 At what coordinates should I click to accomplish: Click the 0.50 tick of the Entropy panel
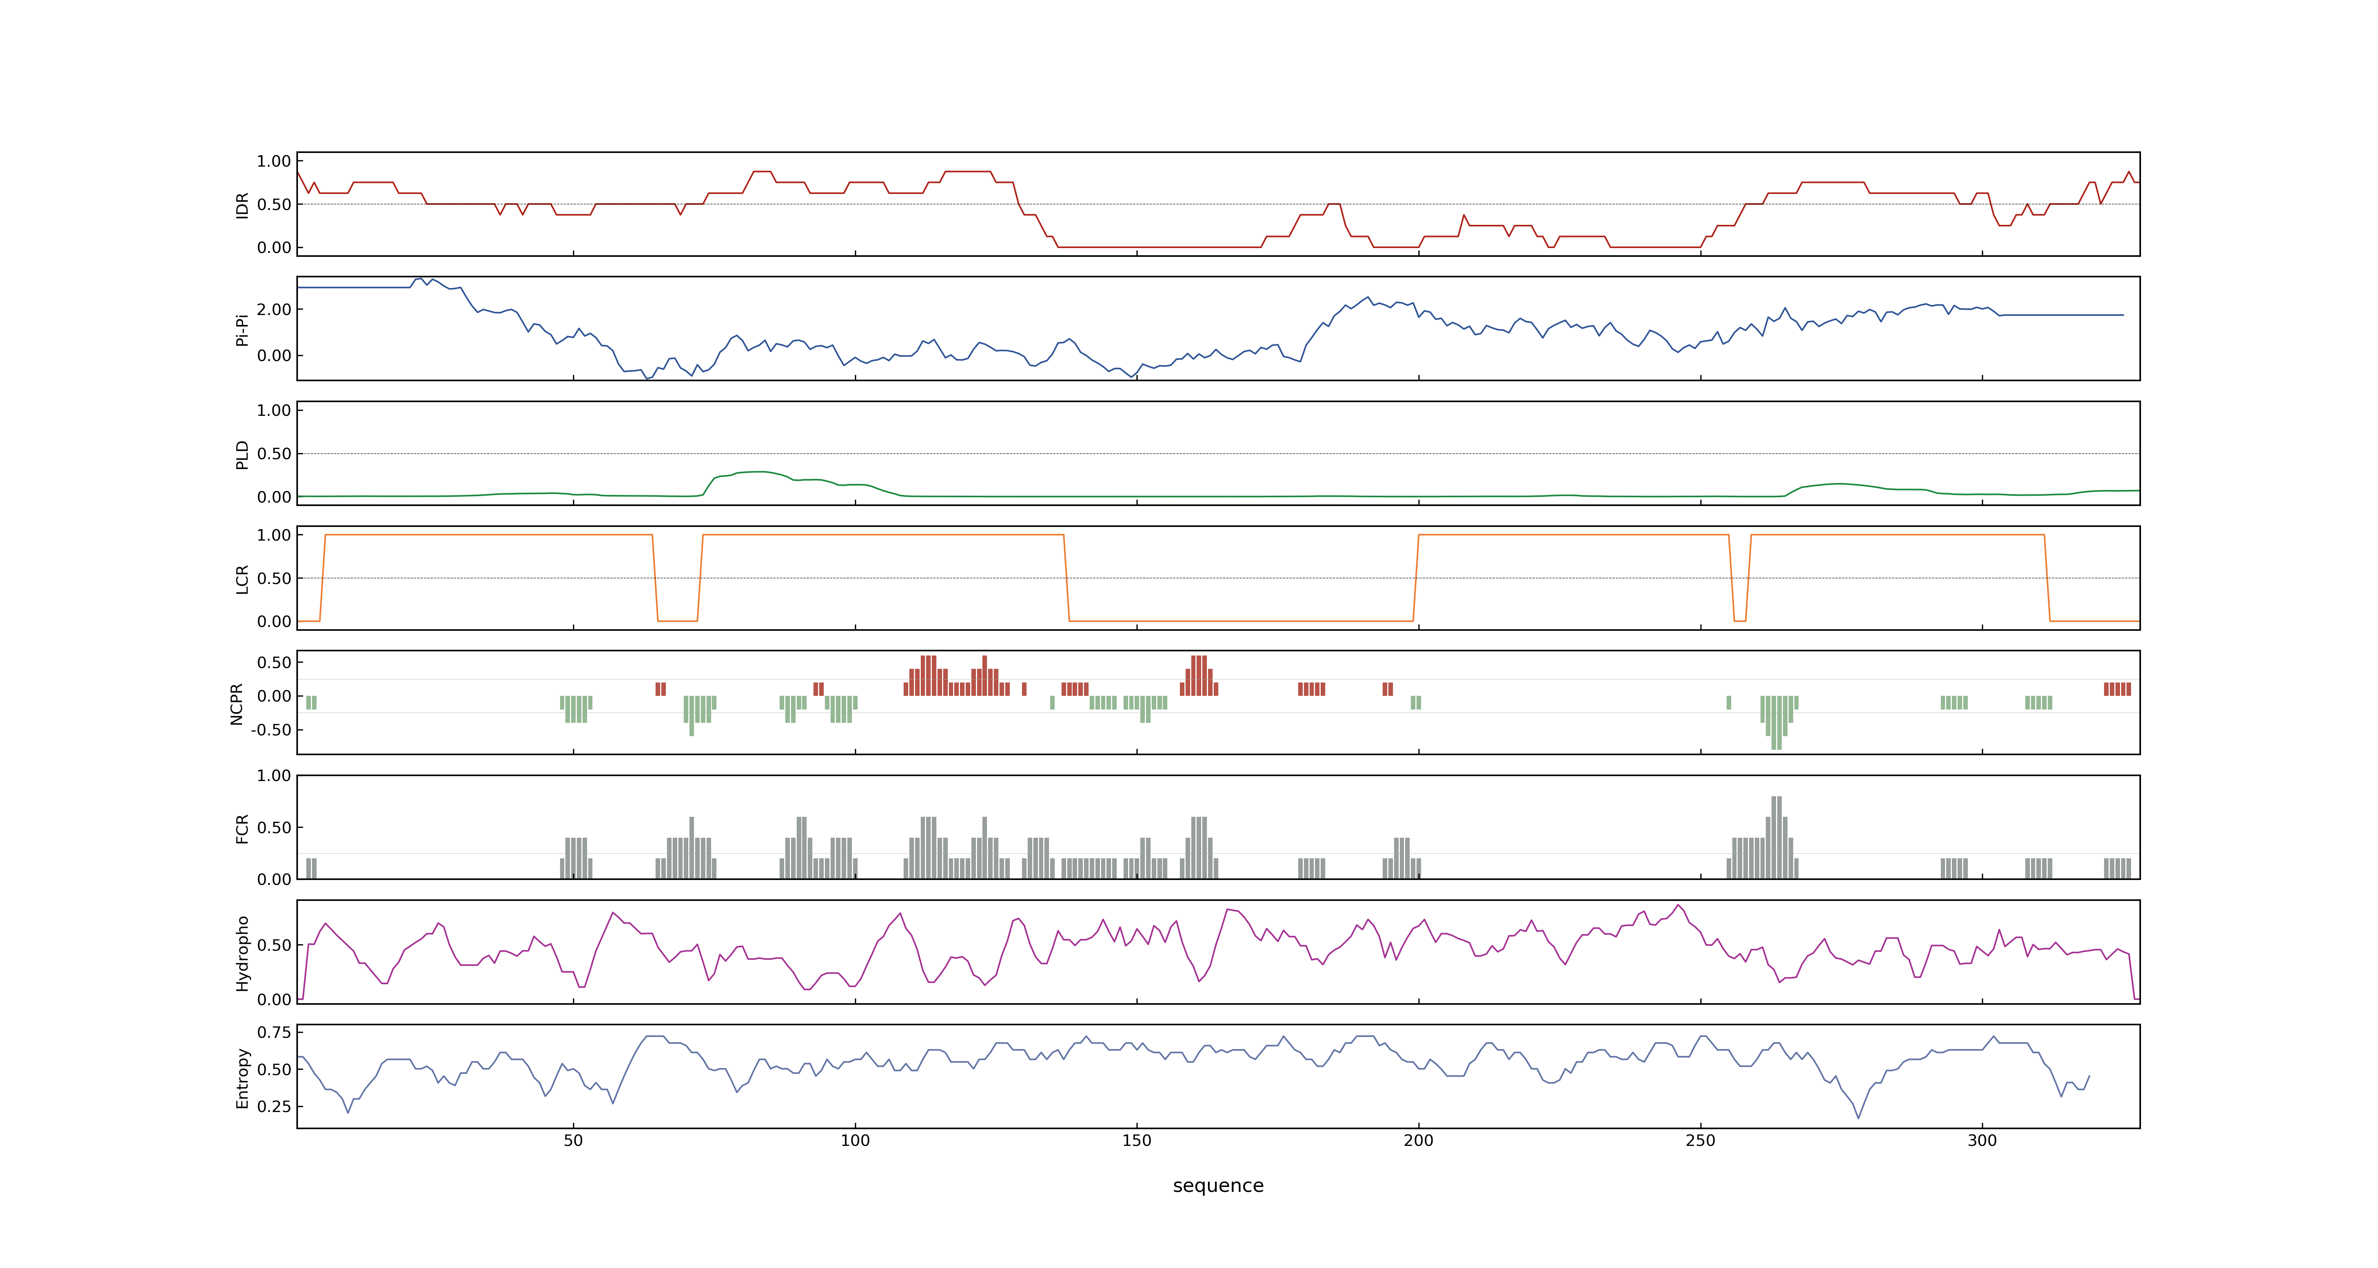click(274, 1069)
